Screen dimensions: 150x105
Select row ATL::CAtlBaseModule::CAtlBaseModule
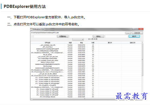click(x=86, y=51)
